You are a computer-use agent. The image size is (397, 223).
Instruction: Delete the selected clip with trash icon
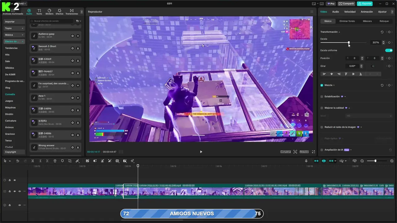click(x=55, y=161)
